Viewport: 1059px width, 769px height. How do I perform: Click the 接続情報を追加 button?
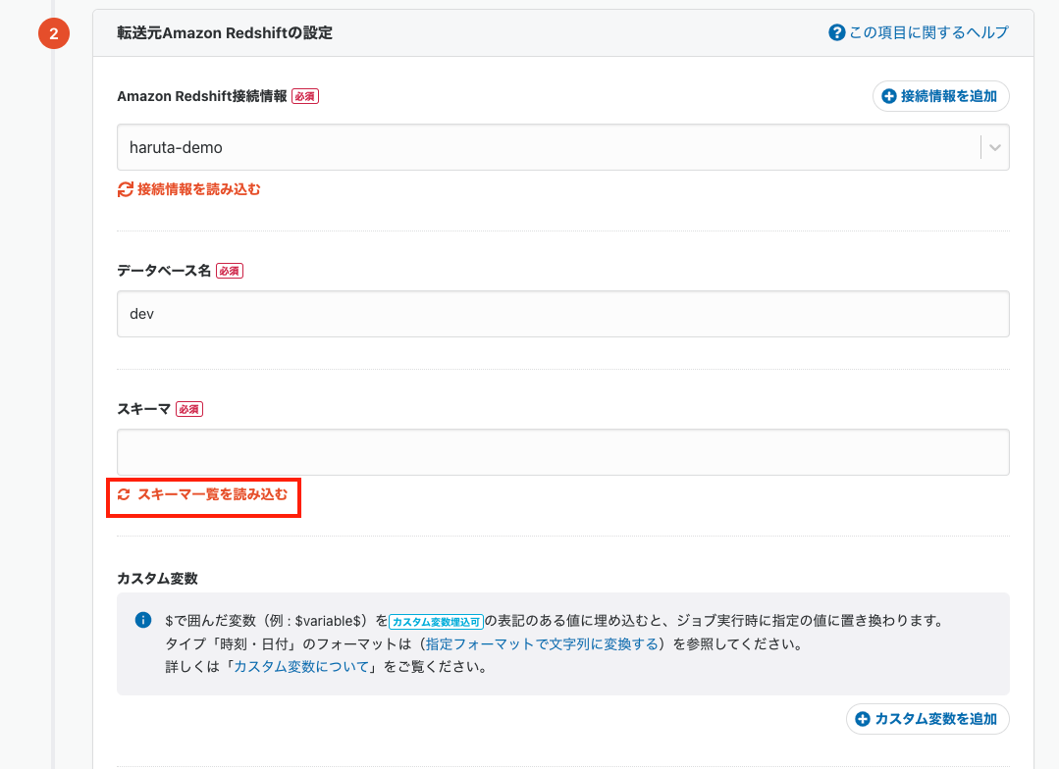940,96
